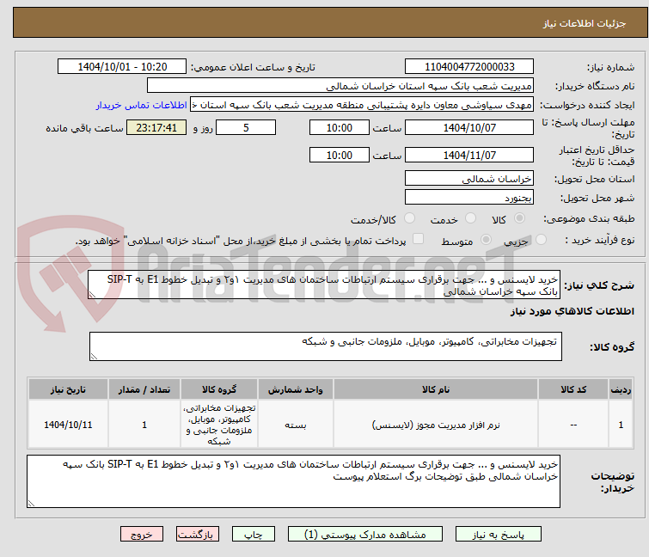Select the خدمت radio button

tap(470, 218)
